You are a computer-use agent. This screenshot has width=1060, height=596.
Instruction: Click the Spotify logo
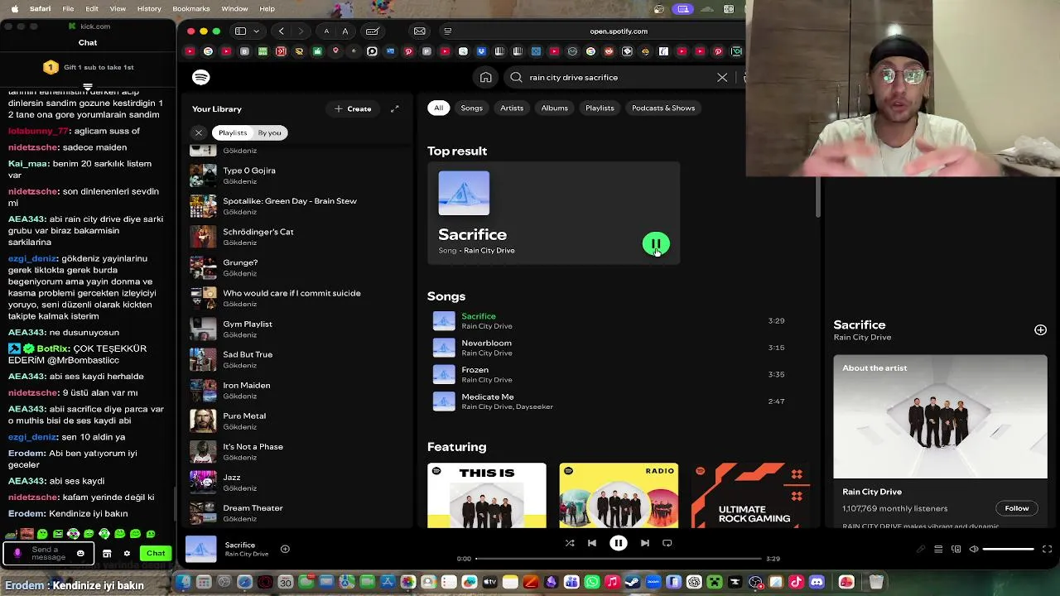200,77
